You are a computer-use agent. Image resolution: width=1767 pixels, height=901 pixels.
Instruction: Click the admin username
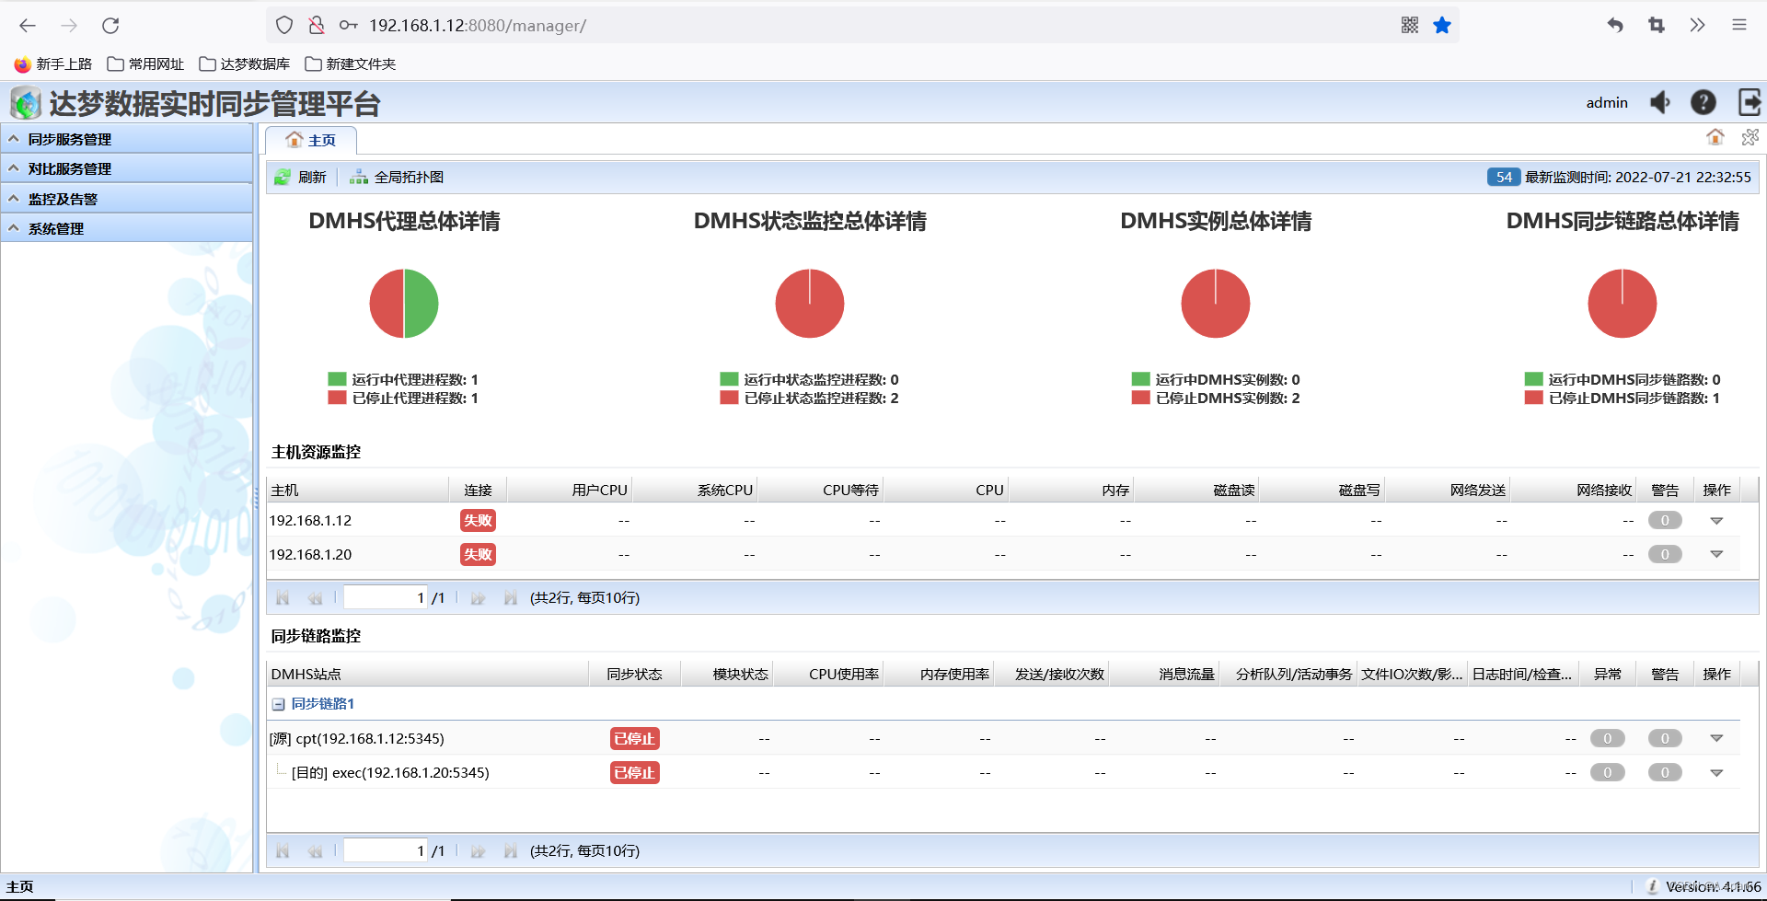click(1607, 103)
